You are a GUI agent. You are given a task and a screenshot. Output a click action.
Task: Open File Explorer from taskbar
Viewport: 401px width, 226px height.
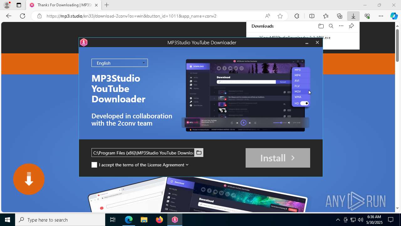[x=144, y=220]
